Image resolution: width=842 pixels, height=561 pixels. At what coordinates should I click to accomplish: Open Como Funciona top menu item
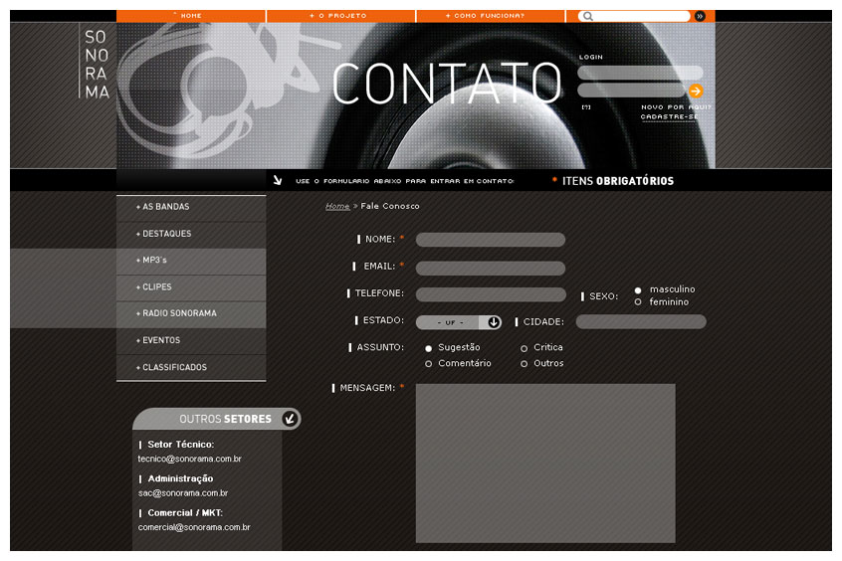click(491, 16)
